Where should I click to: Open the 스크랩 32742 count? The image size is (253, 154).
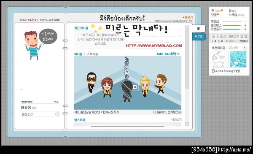[237, 15]
